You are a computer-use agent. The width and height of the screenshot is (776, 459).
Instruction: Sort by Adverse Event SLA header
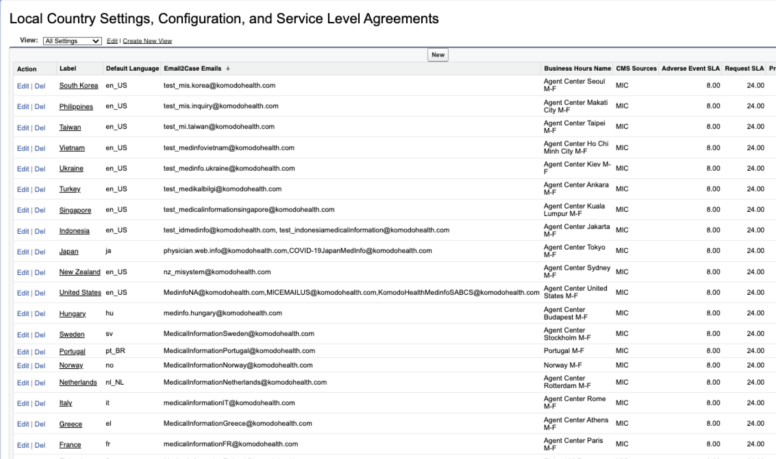coord(690,68)
